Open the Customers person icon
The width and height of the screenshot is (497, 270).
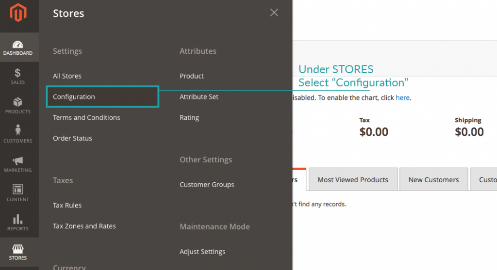click(x=18, y=130)
